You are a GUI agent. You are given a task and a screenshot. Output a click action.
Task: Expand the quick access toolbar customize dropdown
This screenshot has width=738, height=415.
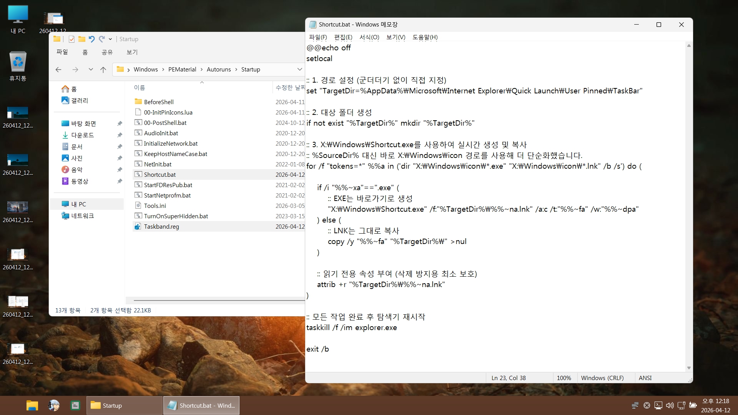110,39
